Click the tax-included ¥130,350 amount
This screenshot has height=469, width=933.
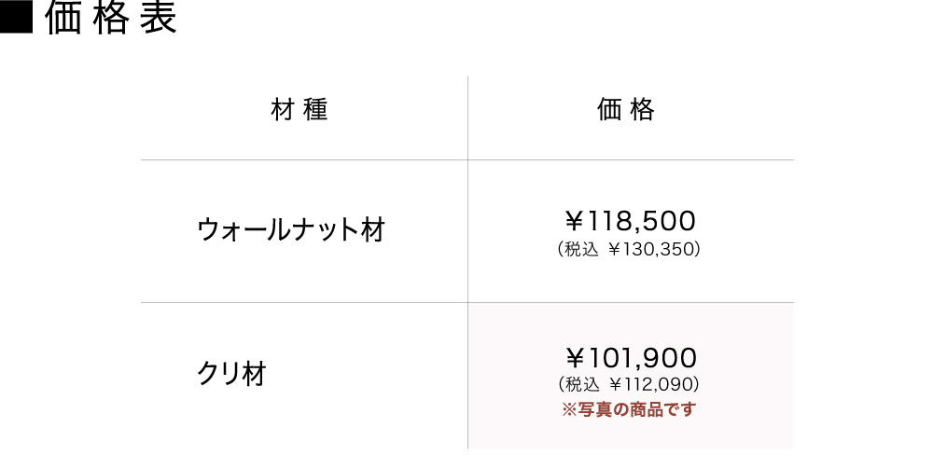[653, 250]
